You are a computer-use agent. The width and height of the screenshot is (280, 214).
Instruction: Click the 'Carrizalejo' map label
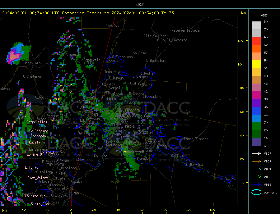[35, 196]
